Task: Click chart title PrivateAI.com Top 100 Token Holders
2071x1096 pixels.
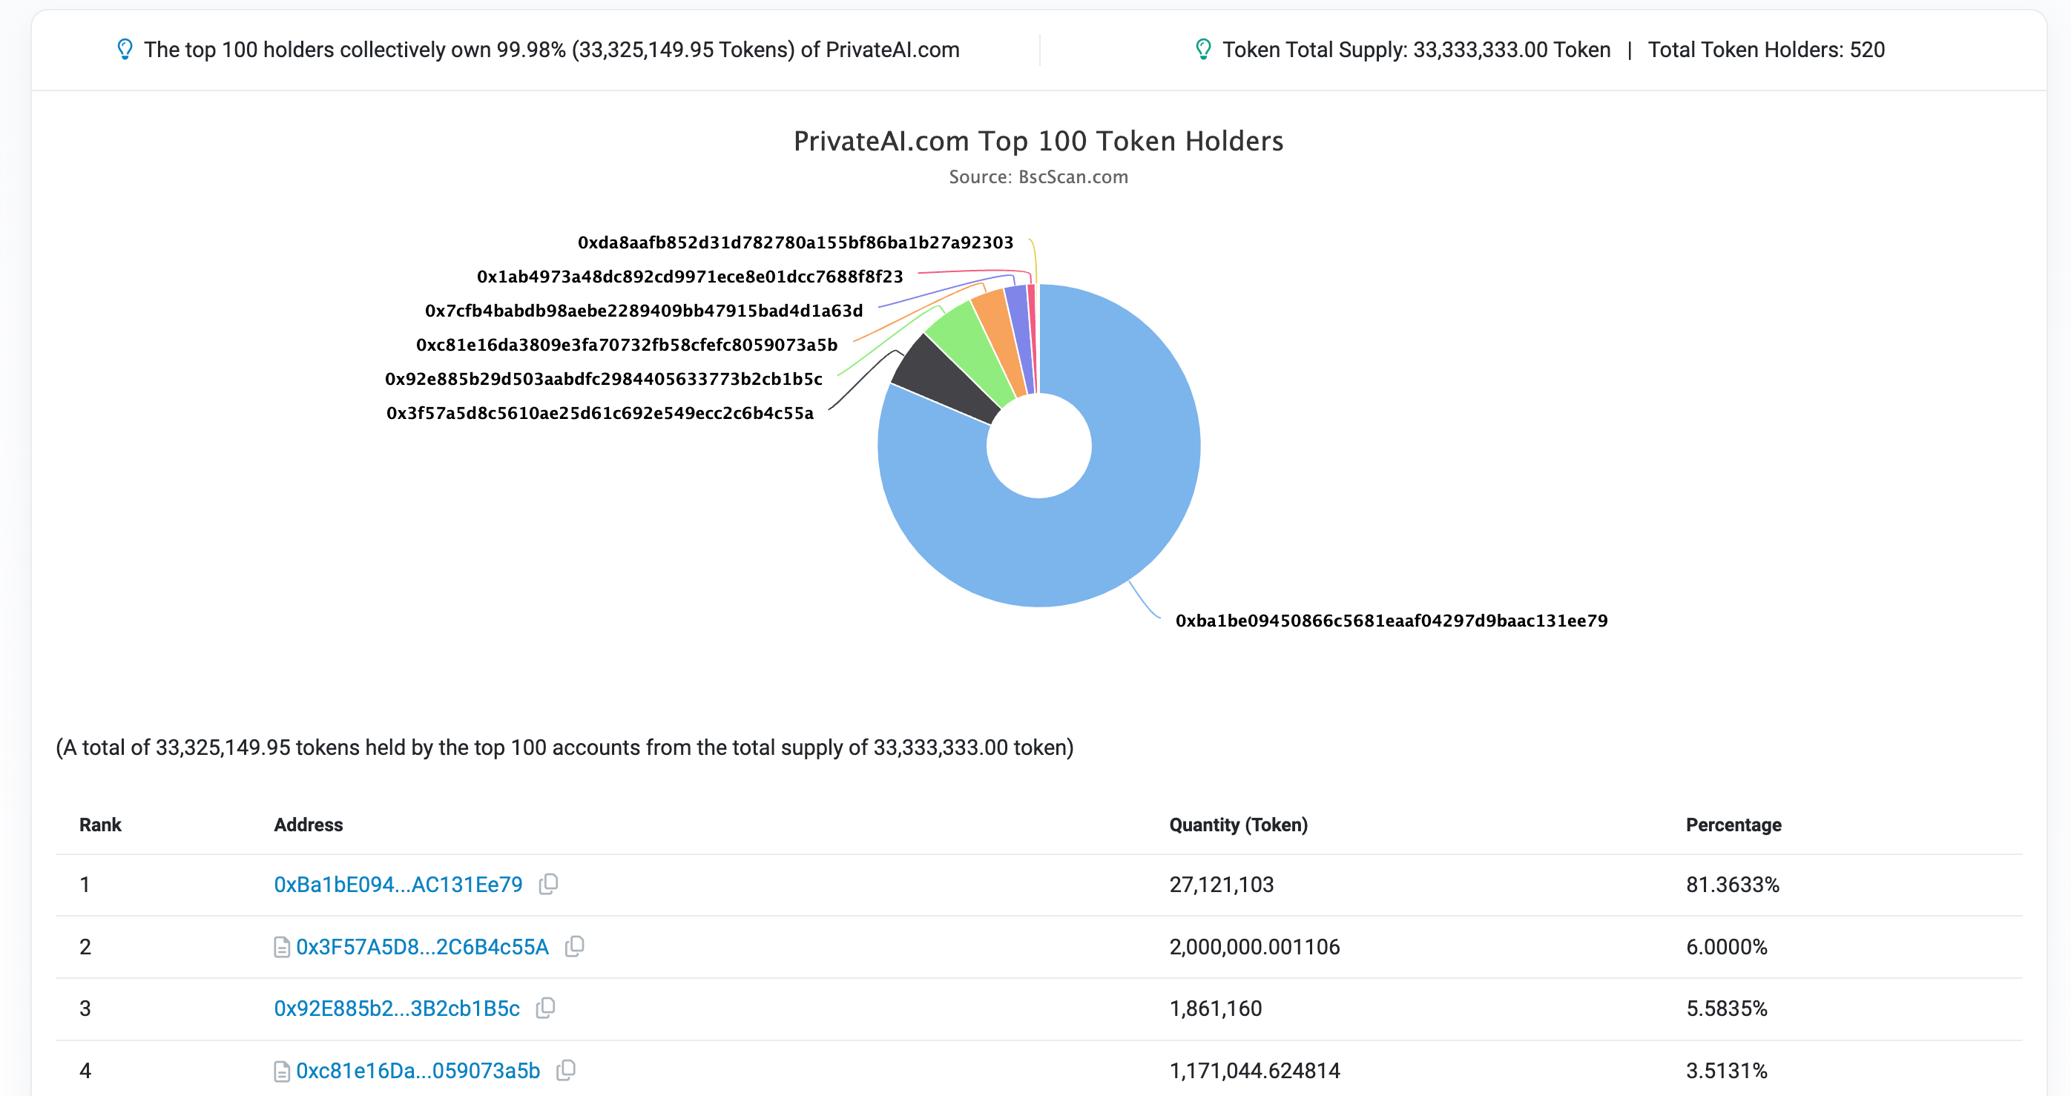Action: (1038, 141)
